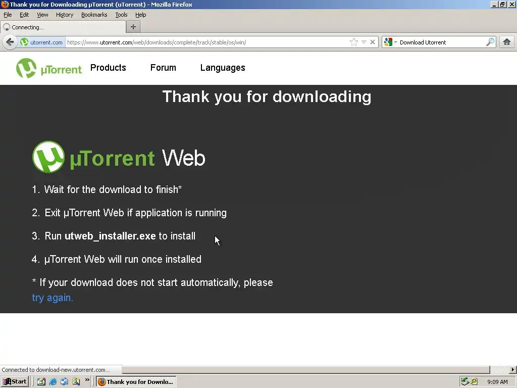Open the Google search engine selector
The image size is (517, 388).
click(390, 42)
